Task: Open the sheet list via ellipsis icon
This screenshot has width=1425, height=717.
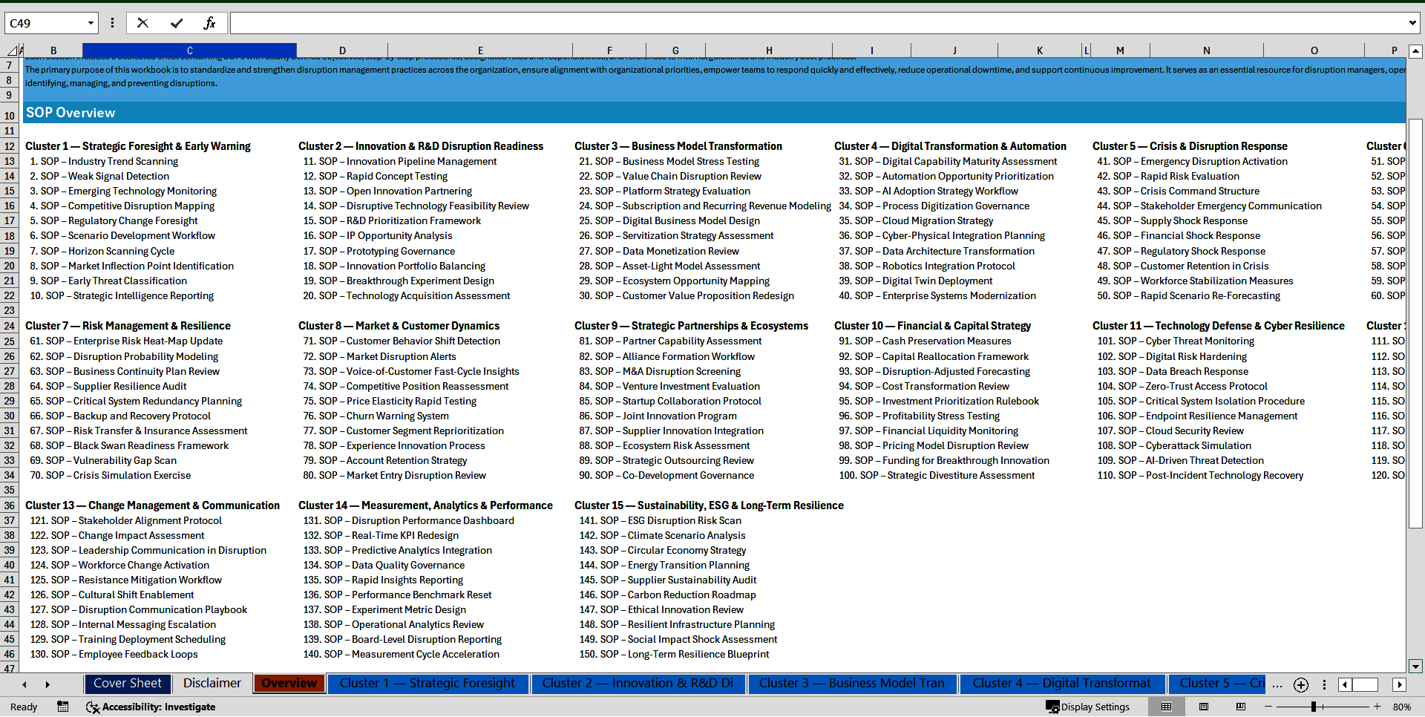Action: pos(1277,685)
